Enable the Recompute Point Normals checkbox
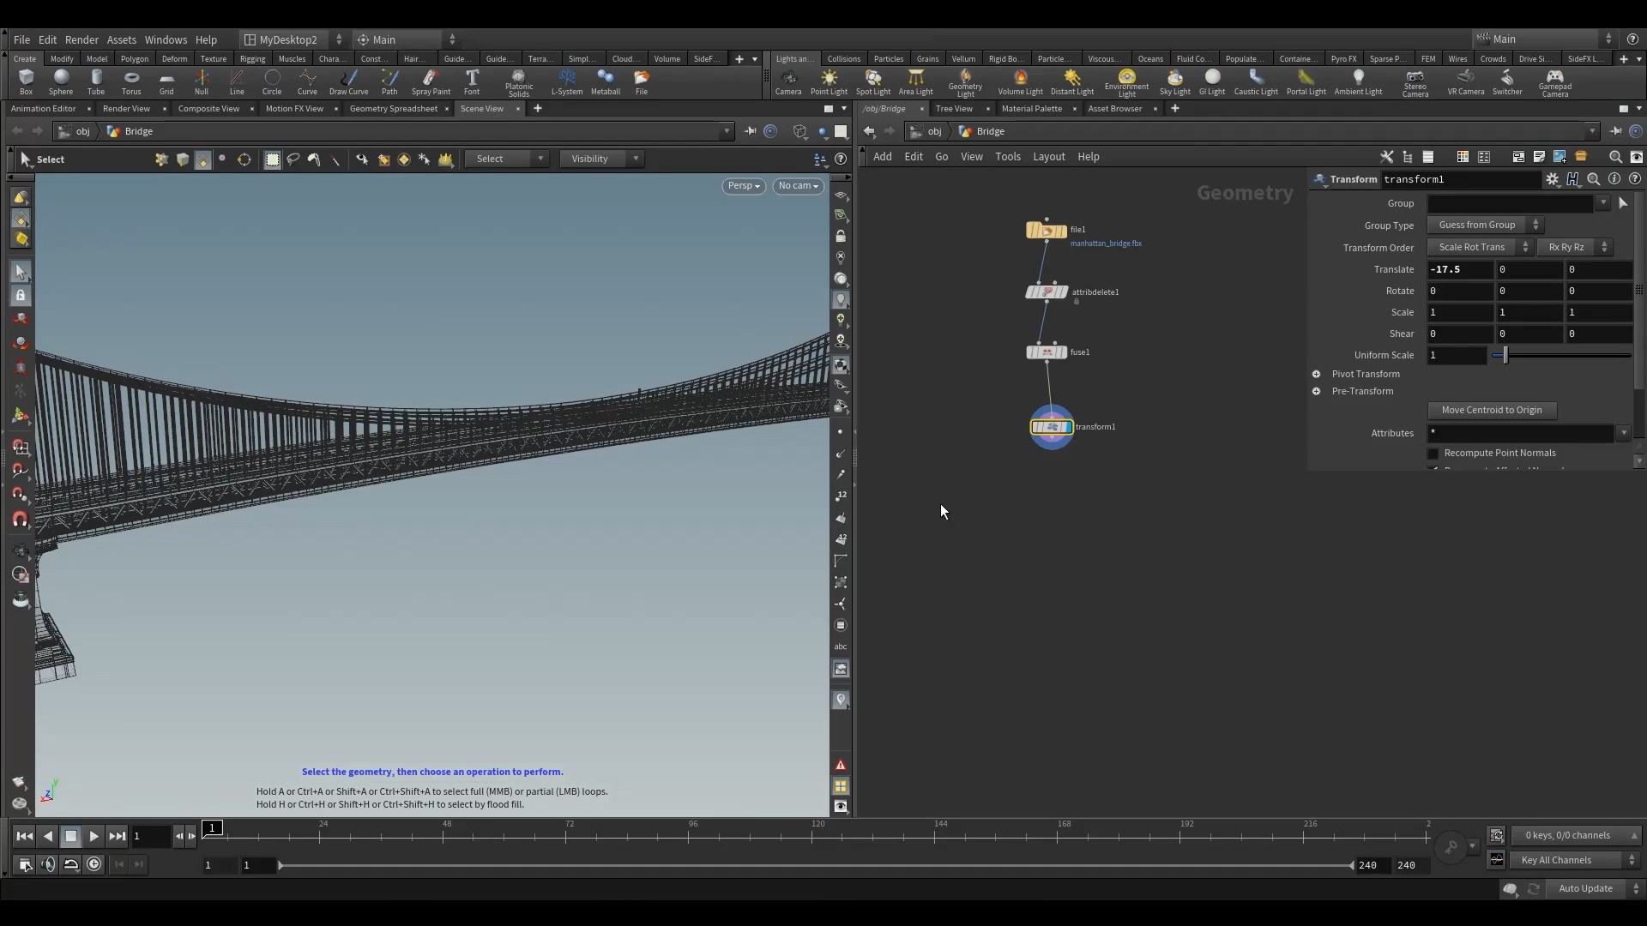This screenshot has height=926, width=1647. coord(1433,454)
